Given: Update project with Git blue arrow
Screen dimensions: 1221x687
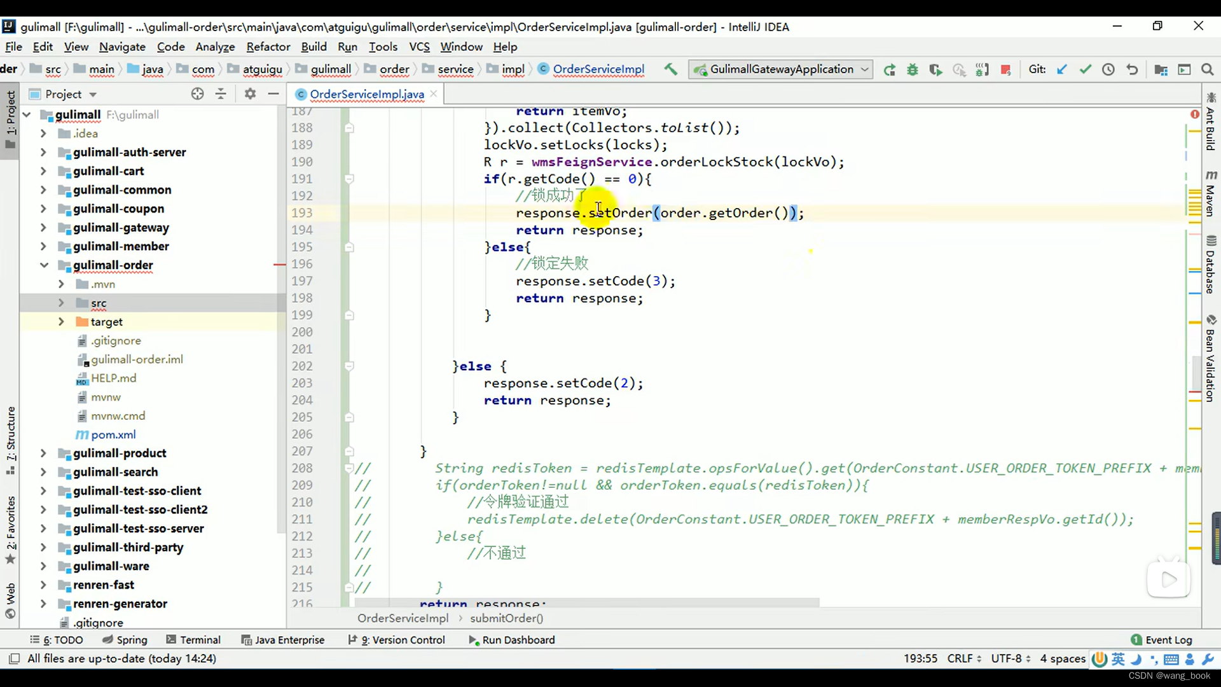Looking at the screenshot, I should coord(1061,69).
